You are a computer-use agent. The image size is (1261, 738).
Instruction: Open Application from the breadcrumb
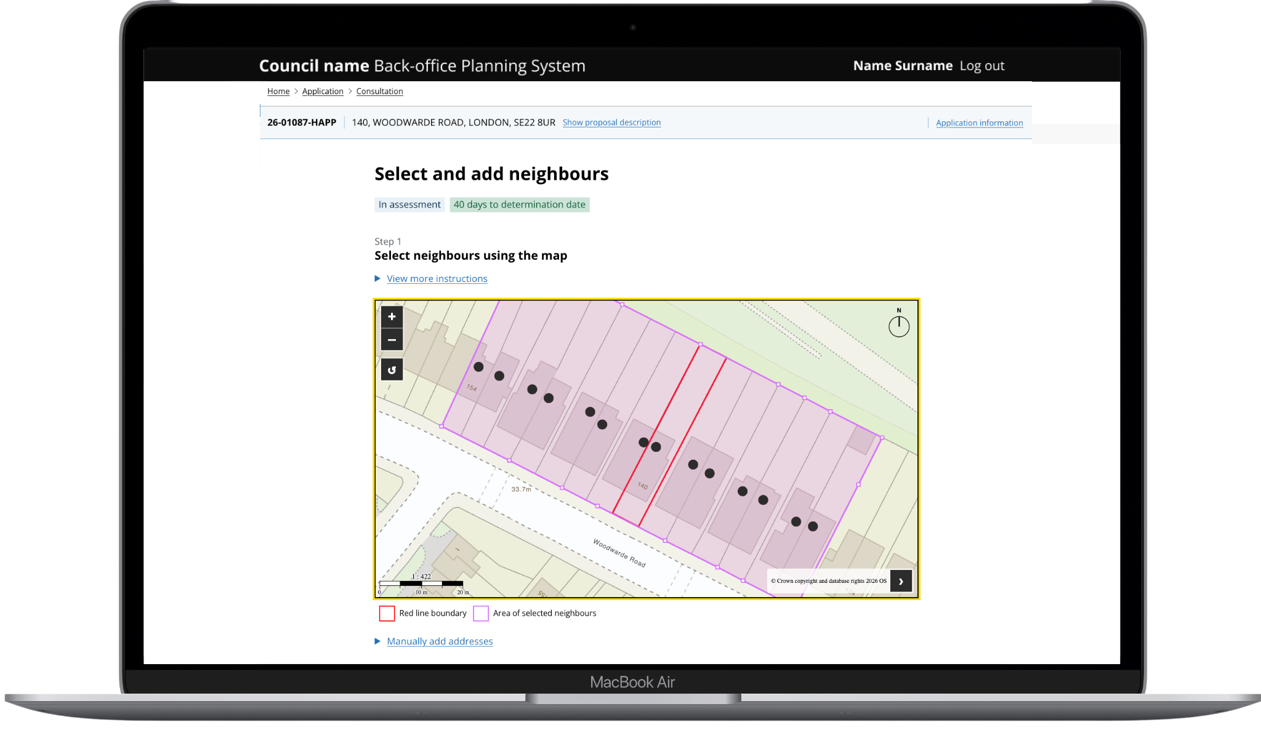[x=323, y=91]
